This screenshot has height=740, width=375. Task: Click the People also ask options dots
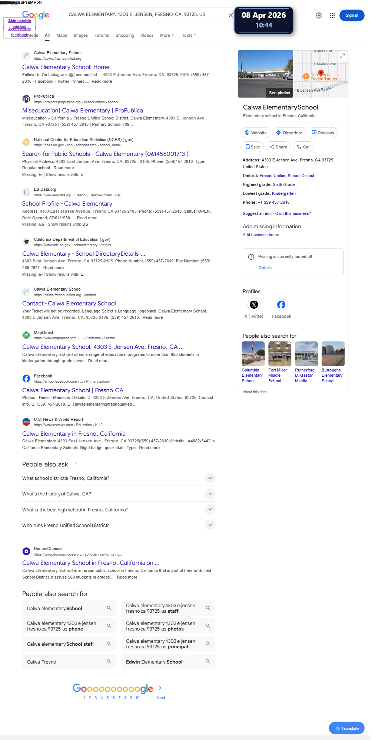point(76,464)
